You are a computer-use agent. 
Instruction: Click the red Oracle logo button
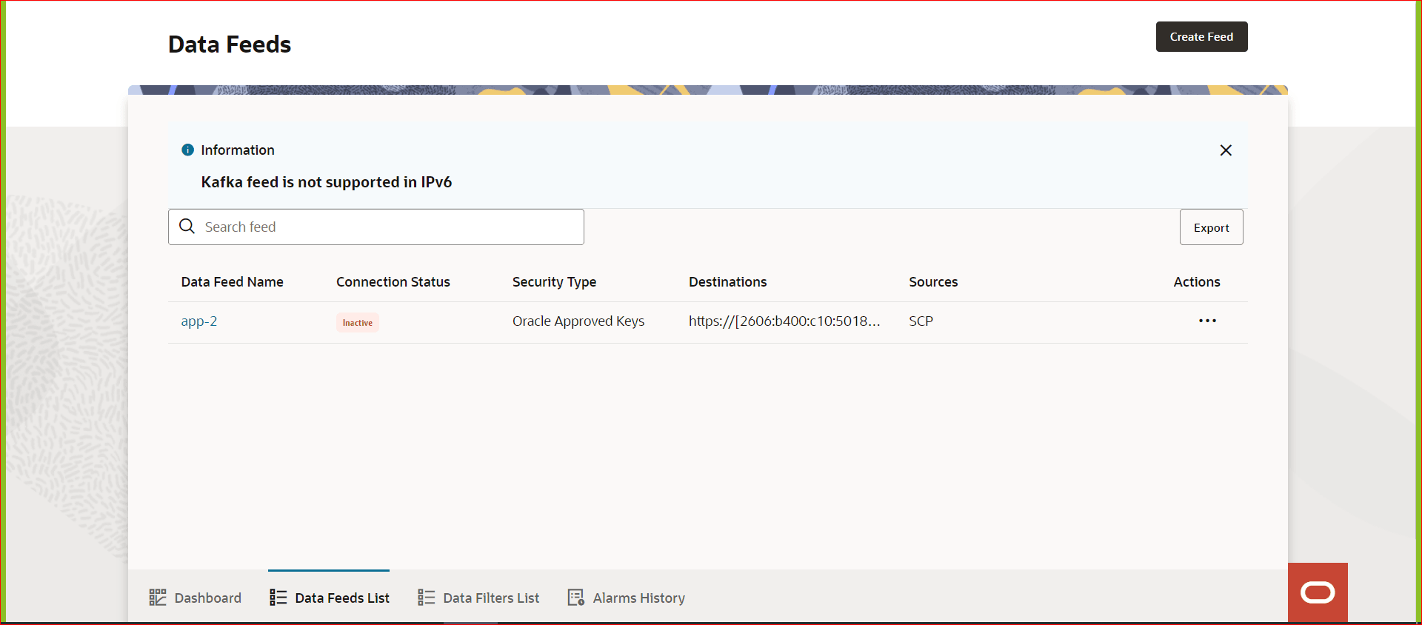[1318, 592]
